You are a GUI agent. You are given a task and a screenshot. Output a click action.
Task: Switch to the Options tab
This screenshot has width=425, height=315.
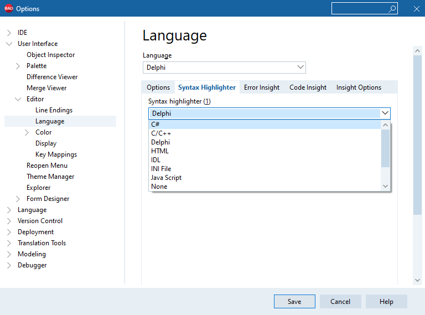(158, 87)
